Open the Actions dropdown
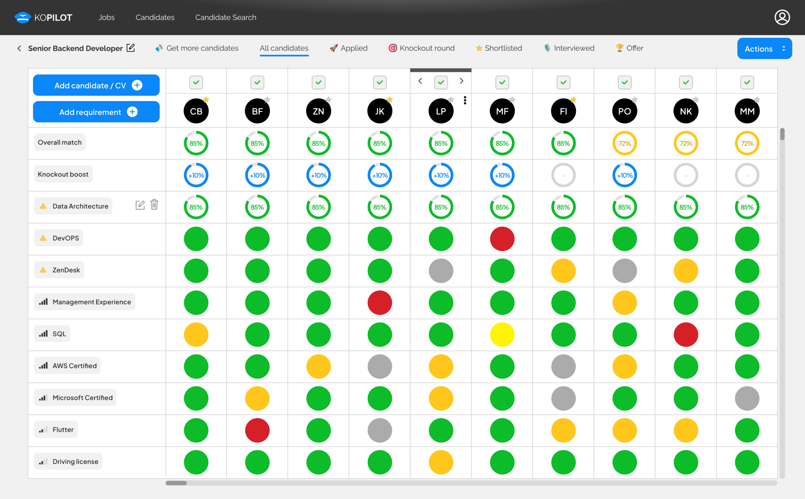The image size is (805, 499). 764,48
